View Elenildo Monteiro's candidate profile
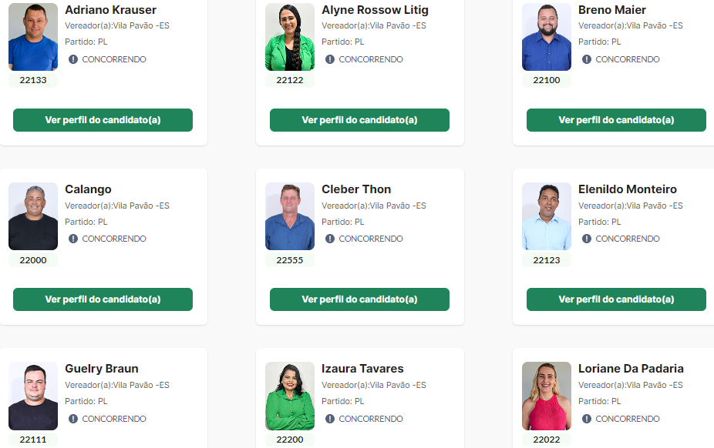 pyautogui.click(x=616, y=299)
